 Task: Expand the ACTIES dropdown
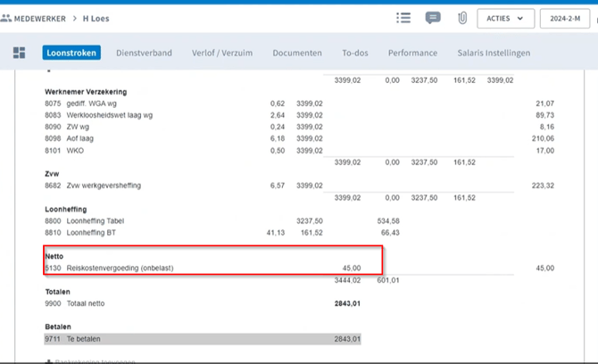[506, 18]
